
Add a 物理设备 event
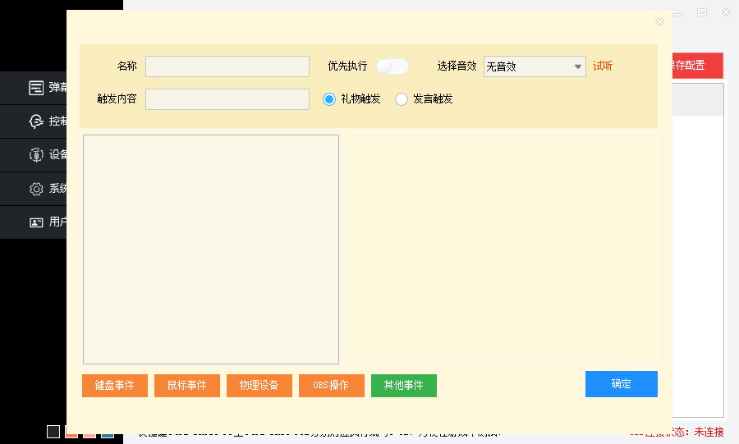pos(259,386)
